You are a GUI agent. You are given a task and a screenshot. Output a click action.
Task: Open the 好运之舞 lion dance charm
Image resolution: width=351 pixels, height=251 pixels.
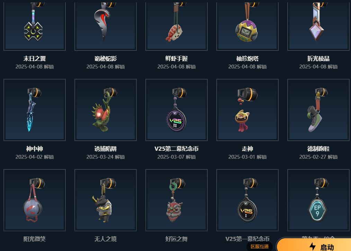point(177,200)
